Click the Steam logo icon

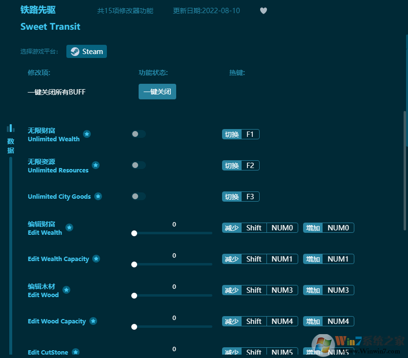pyautogui.click(x=75, y=51)
